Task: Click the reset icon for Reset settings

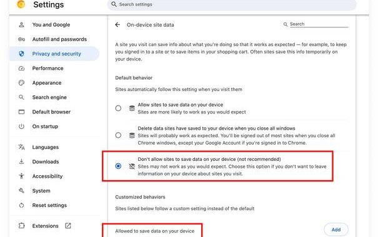Action: click(21, 205)
